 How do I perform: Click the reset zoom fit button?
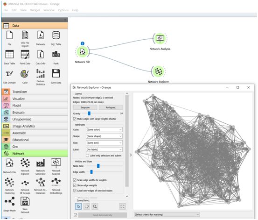[x=122, y=206]
